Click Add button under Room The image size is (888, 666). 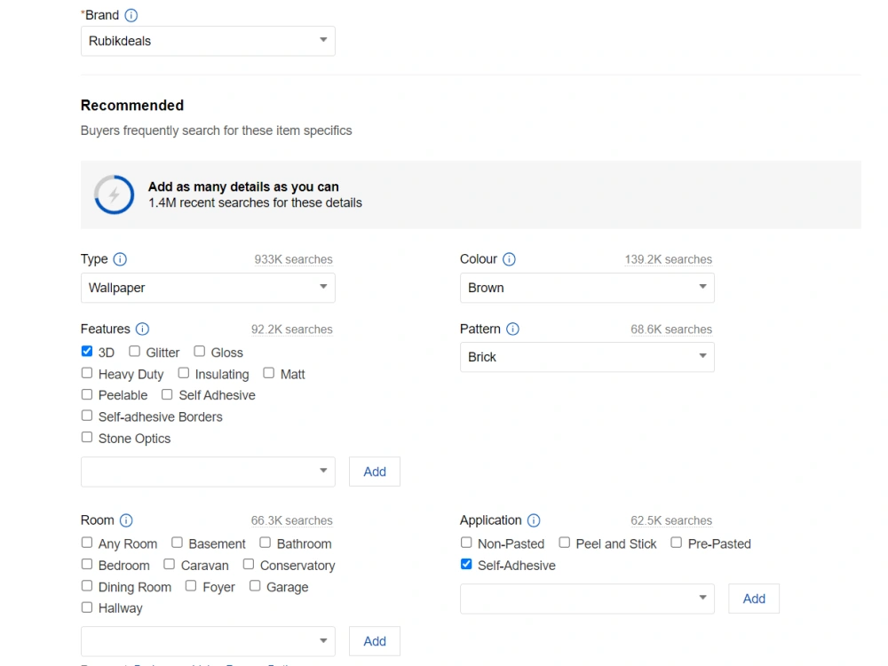(x=375, y=641)
